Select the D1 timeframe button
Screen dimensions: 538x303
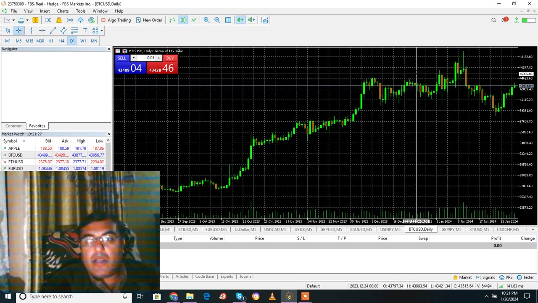point(72,41)
